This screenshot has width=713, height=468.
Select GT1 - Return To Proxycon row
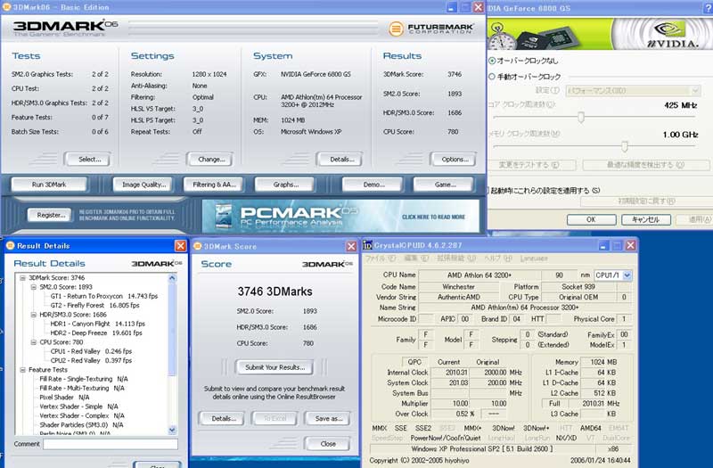tap(104, 296)
